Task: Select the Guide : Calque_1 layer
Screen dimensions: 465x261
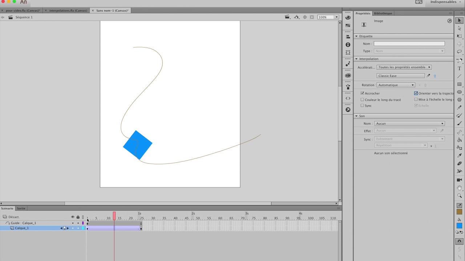Action: (23, 223)
